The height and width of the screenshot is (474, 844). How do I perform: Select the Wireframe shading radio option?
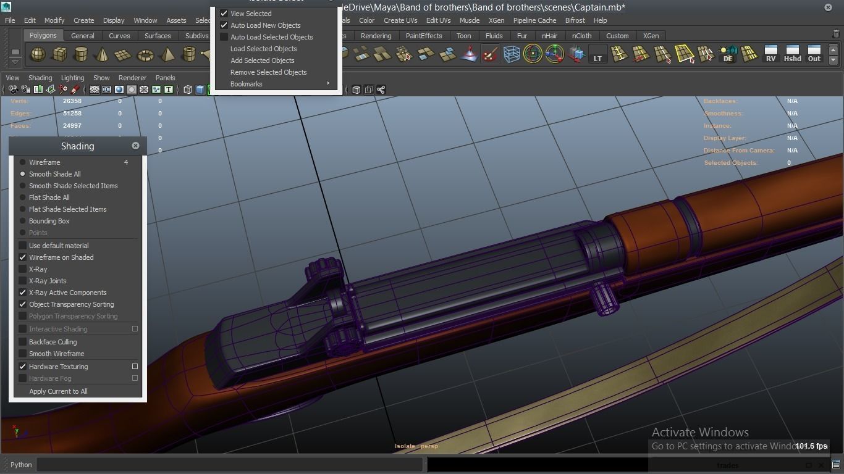(x=23, y=162)
